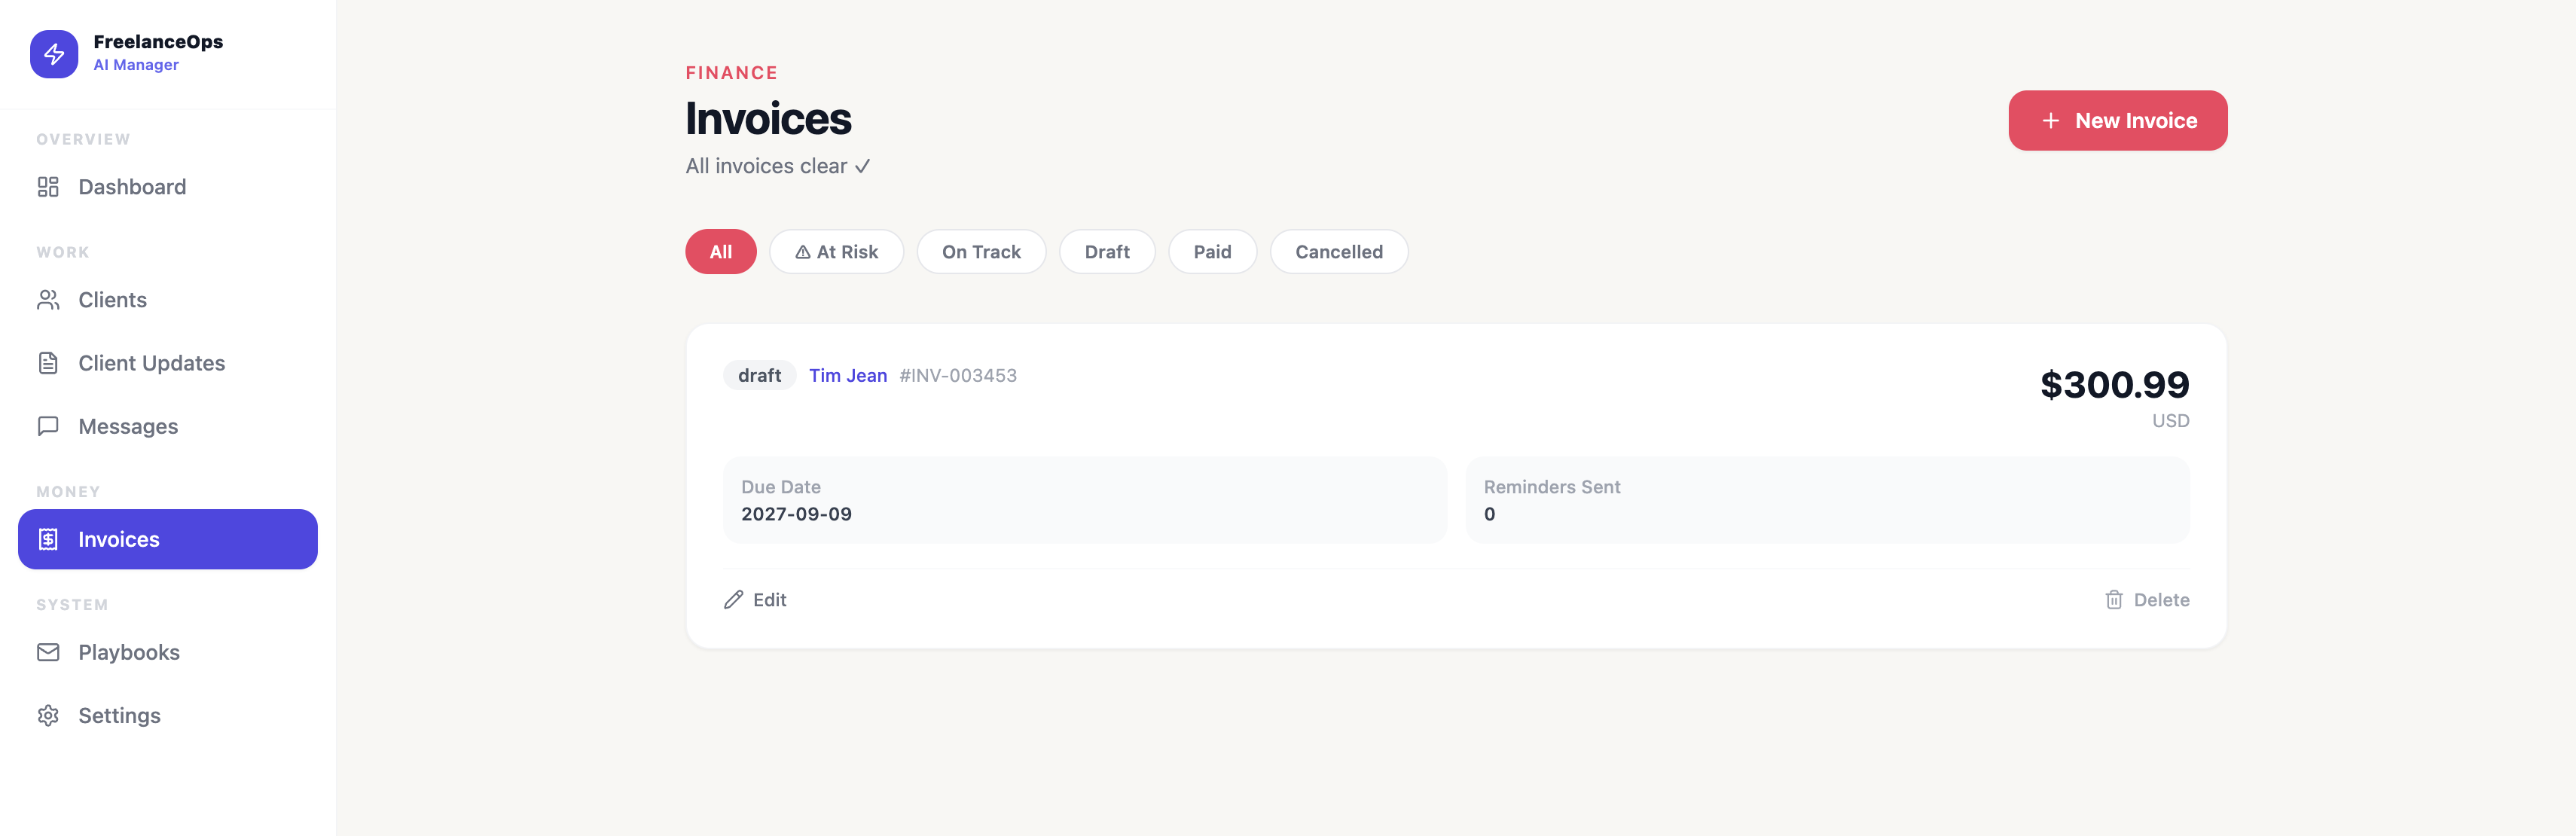Select the All invoices filter pill

coord(720,252)
